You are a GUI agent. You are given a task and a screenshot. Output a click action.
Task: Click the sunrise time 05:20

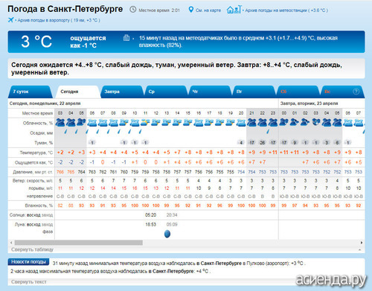pyautogui.click(x=150, y=215)
